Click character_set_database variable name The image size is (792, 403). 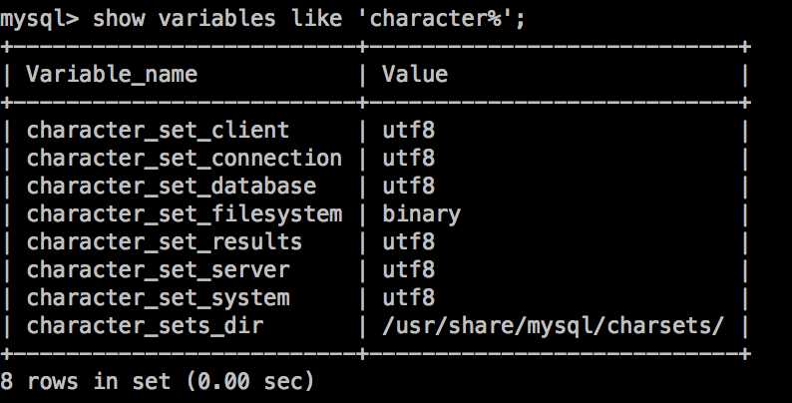coord(172,187)
